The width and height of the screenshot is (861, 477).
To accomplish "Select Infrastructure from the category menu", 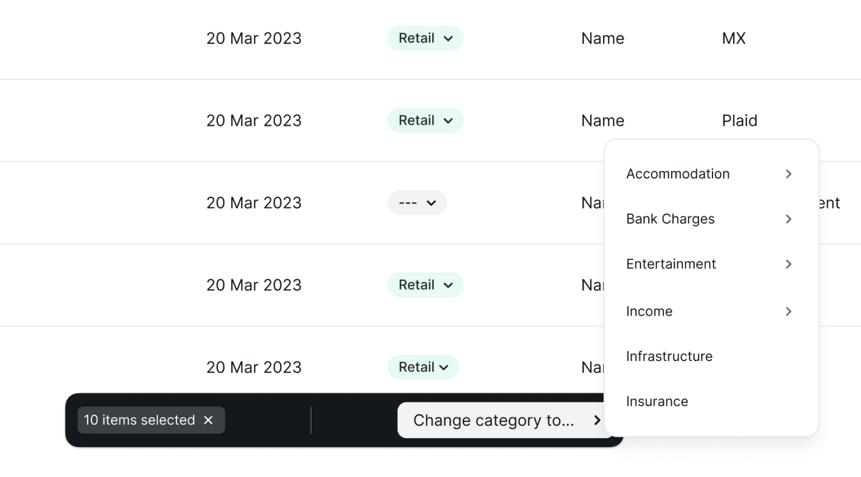I will click(x=712, y=356).
